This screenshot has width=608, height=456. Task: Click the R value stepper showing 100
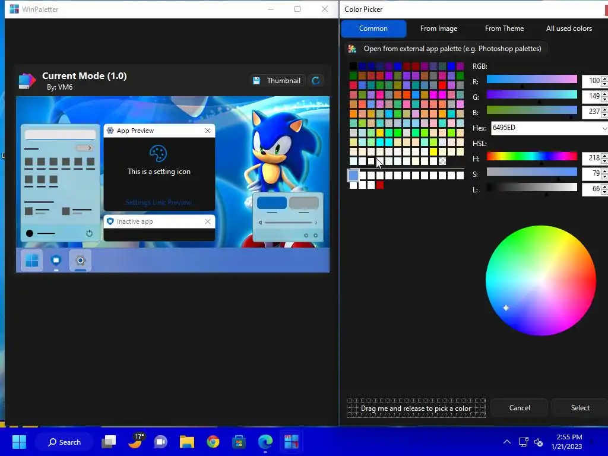pos(594,81)
